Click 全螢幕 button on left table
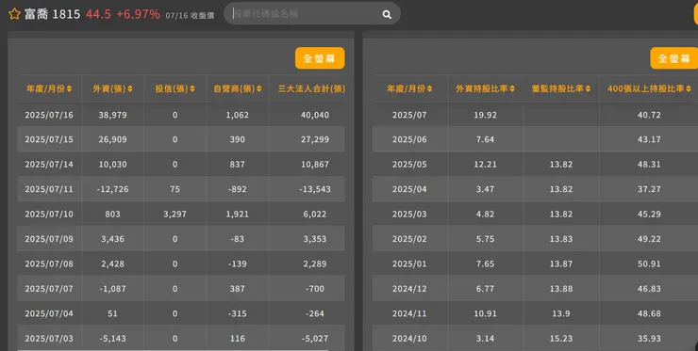 [x=320, y=58]
